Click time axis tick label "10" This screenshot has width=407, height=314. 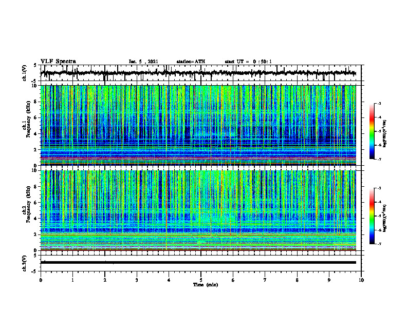point(361,280)
